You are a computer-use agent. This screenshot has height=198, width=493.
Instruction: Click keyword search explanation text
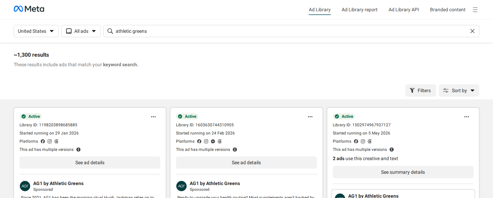[76, 65]
